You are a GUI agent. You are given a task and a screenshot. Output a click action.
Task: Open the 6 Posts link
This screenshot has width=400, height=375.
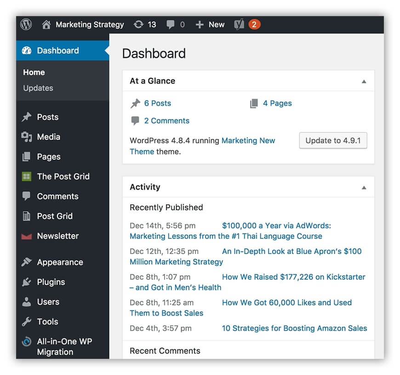tap(157, 103)
